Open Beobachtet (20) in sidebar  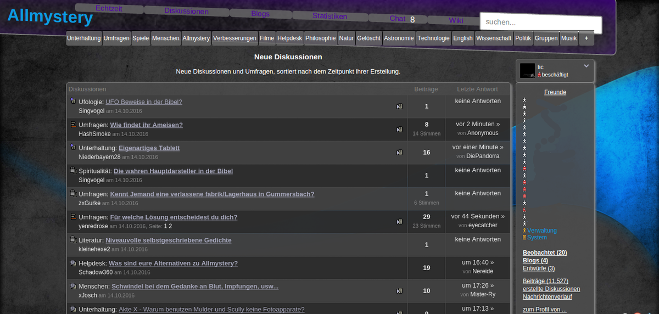(545, 253)
